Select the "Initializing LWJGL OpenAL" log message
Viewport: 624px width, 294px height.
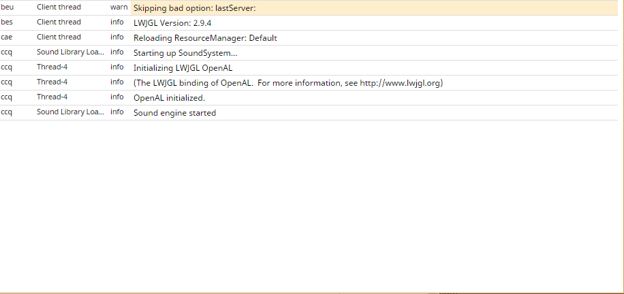click(x=183, y=68)
